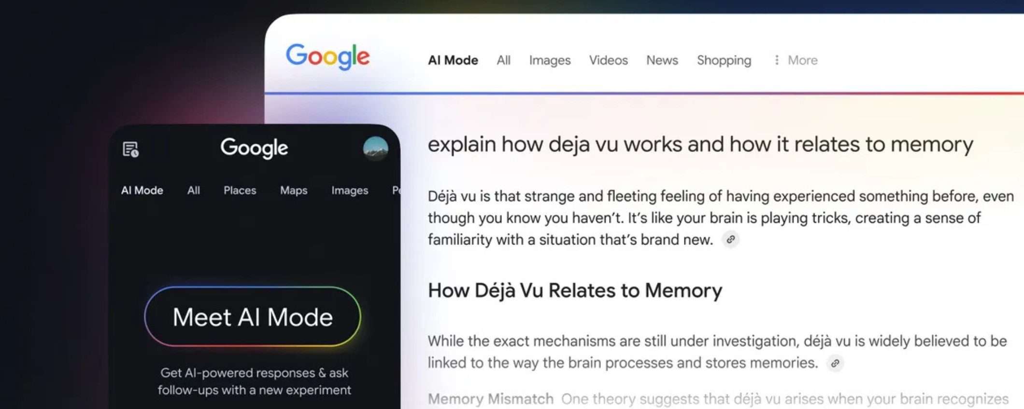
Task: Select the Places tab on phone
Action: pos(240,191)
